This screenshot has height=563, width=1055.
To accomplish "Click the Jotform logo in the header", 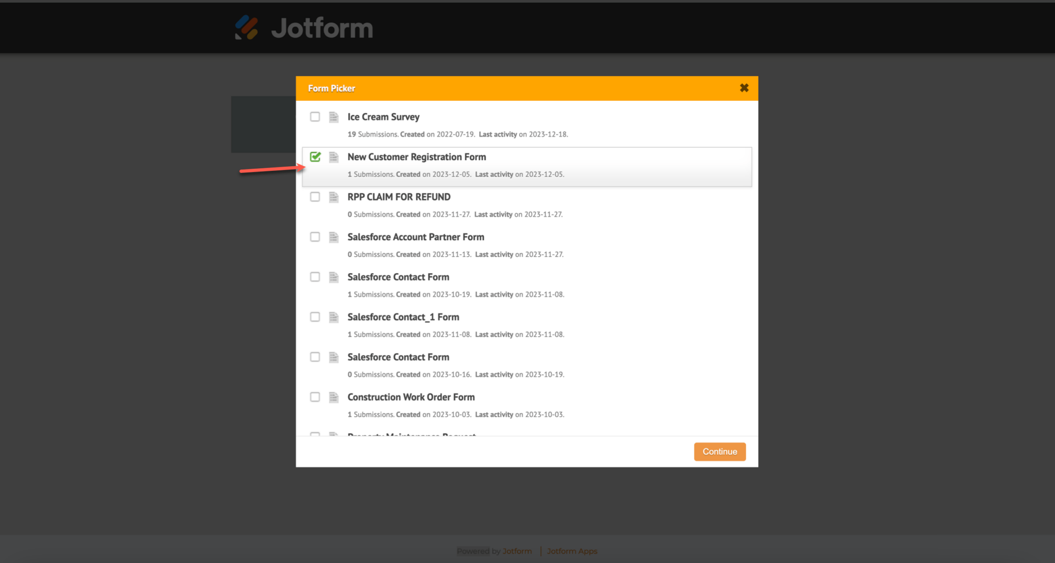I will (x=303, y=28).
